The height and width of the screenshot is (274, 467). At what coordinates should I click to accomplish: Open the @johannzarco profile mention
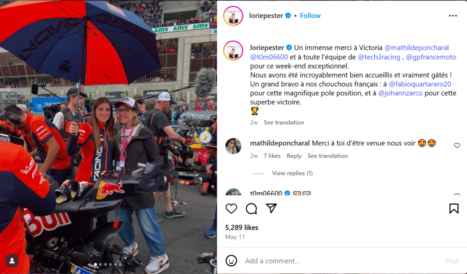click(x=400, y=93)
